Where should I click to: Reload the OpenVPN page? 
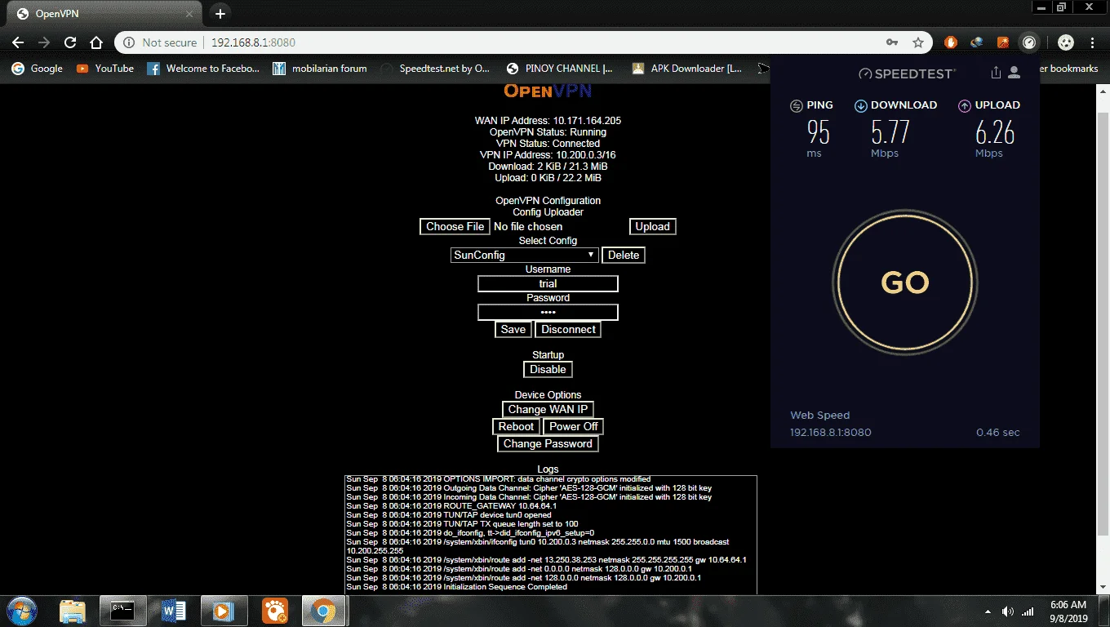click(x=70, y=42)
